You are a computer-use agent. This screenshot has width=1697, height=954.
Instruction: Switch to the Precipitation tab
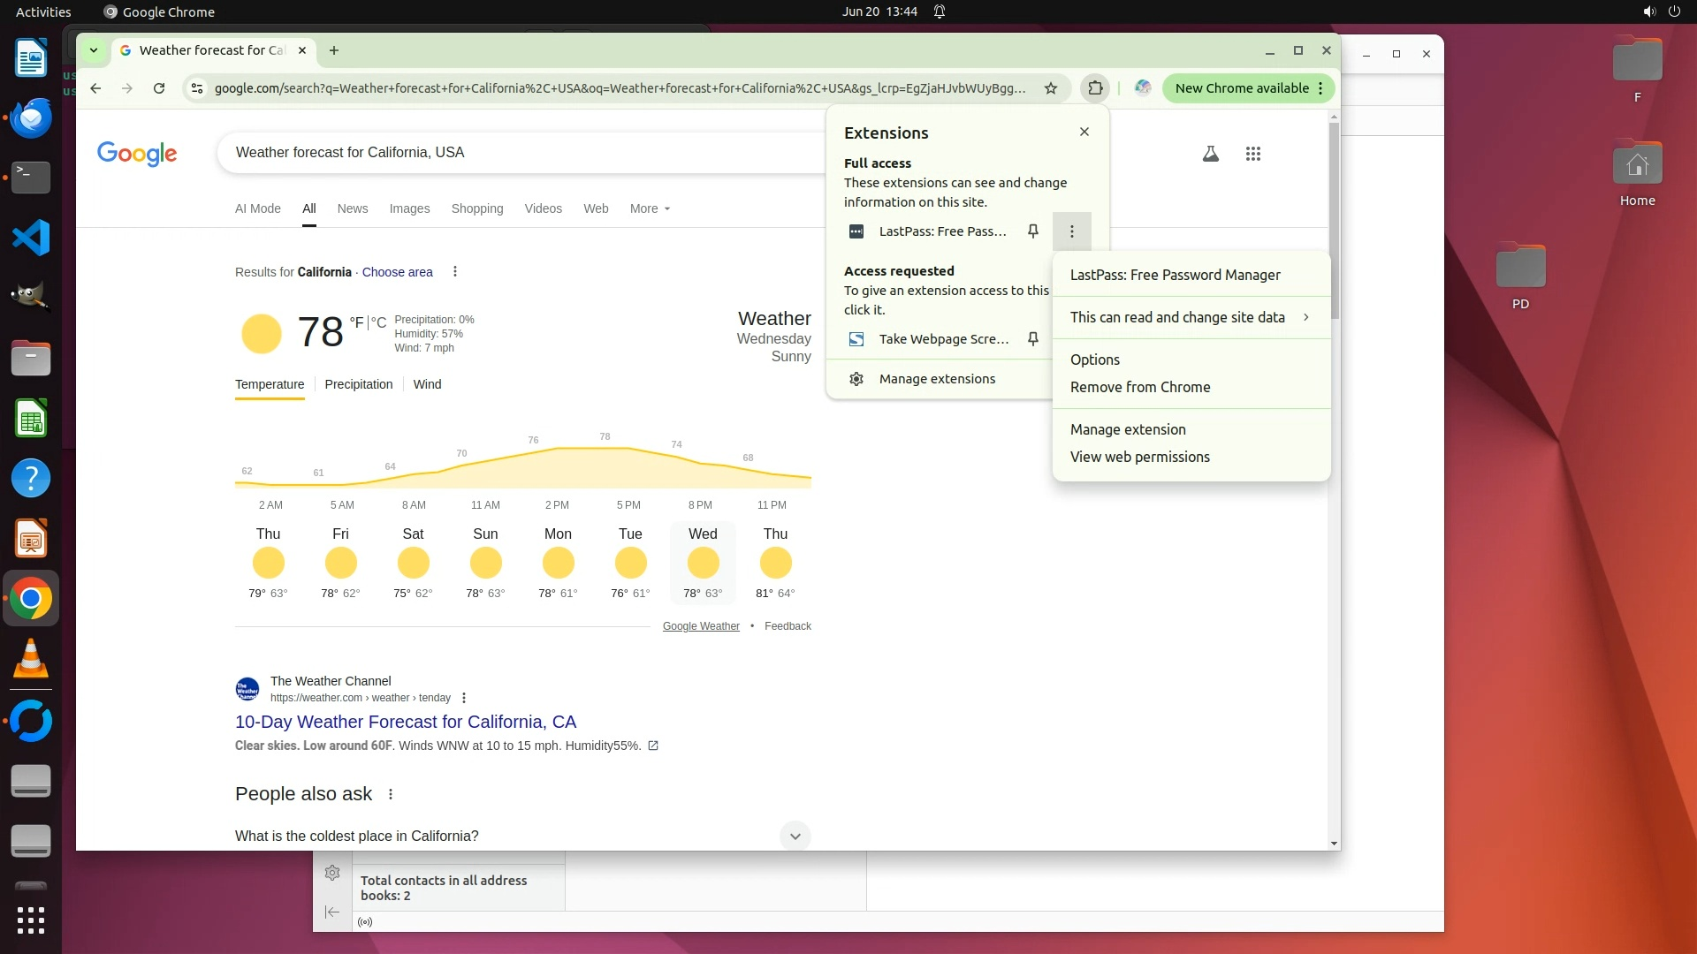(x=358, y=384)
